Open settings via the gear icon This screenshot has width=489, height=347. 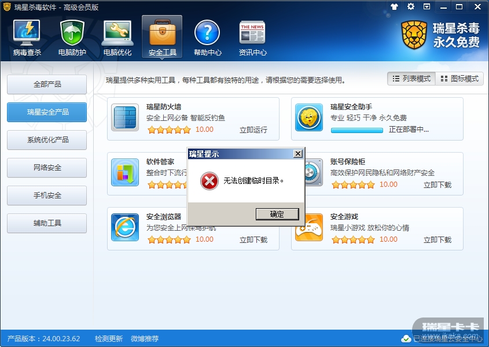pyautogui.click(x=411, y=6)
